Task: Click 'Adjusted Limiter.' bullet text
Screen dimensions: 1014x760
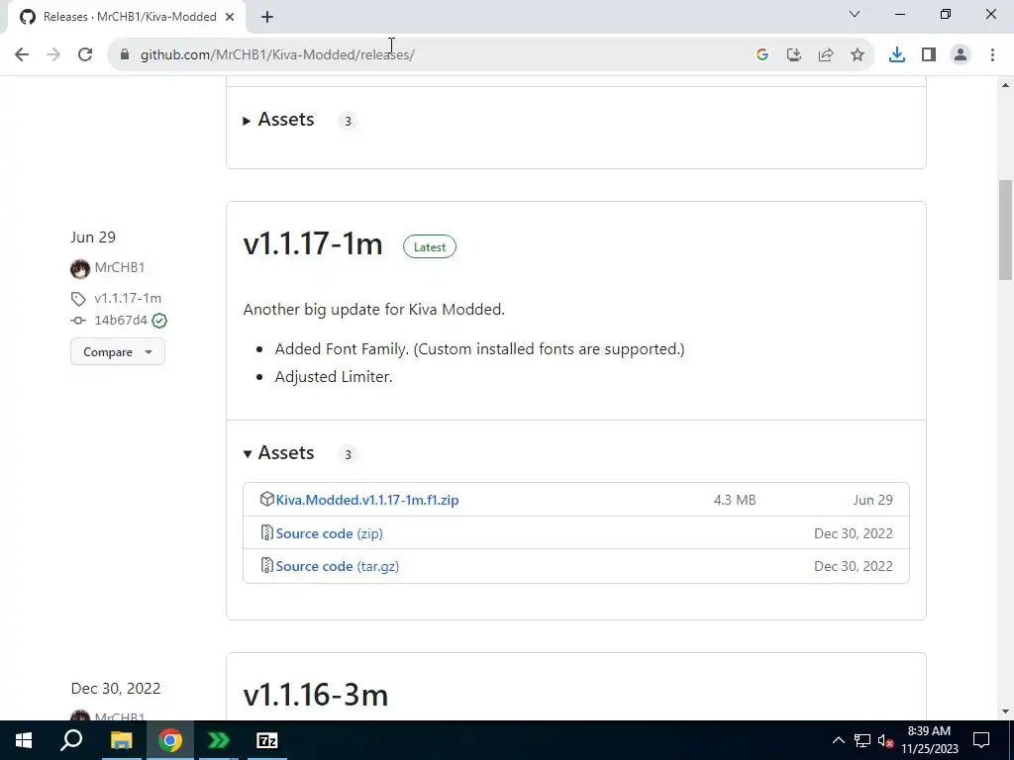Action: 334,377
